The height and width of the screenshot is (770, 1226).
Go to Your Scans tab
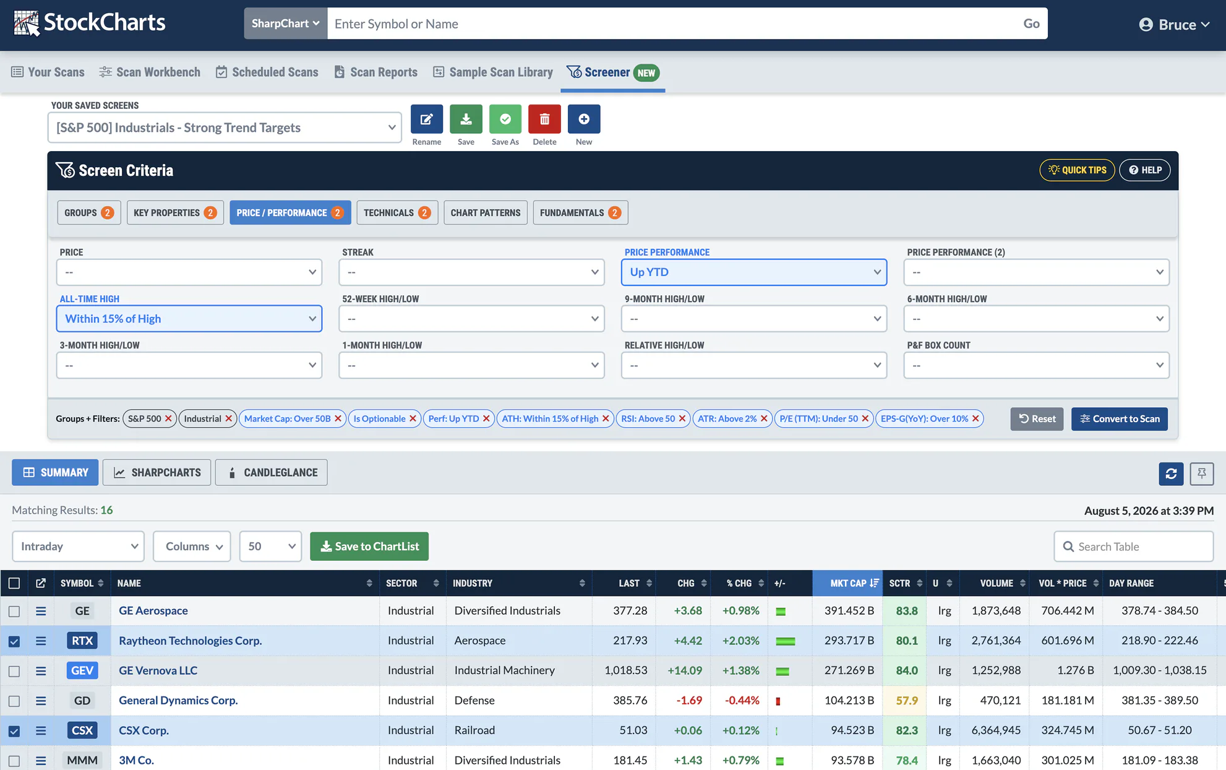(x=48, y=72)
